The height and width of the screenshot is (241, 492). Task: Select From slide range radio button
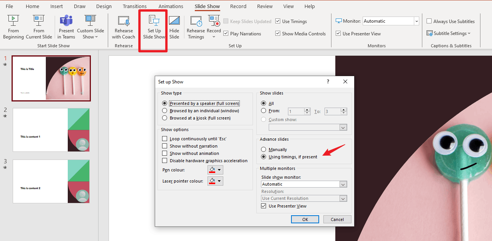pyautogui.click(x=264, y=111)
